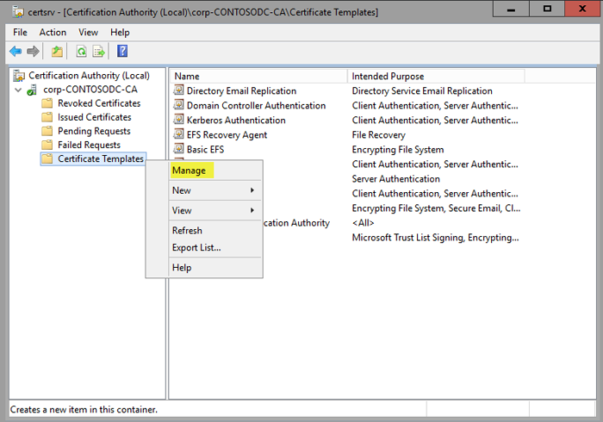This screenshot has width=603, height=422.
Task: Click the Forward arrow toolbar icon
Action: (33, 52)
